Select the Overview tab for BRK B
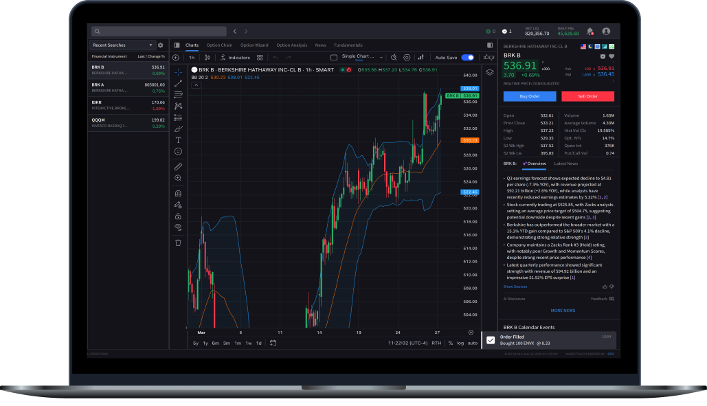707x406 pixels. (x=535, y=163)
